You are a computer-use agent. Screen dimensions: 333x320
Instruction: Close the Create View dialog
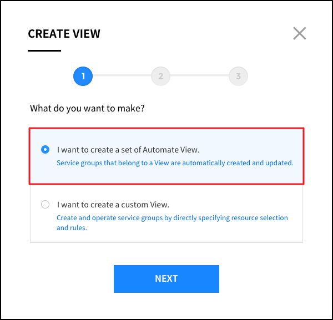(x=300, y=34)
